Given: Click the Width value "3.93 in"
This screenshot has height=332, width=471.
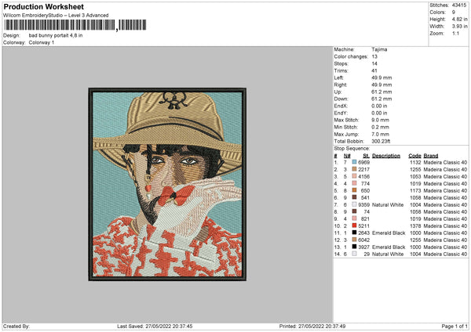Looking at the screenshot, I should (459, 27).
